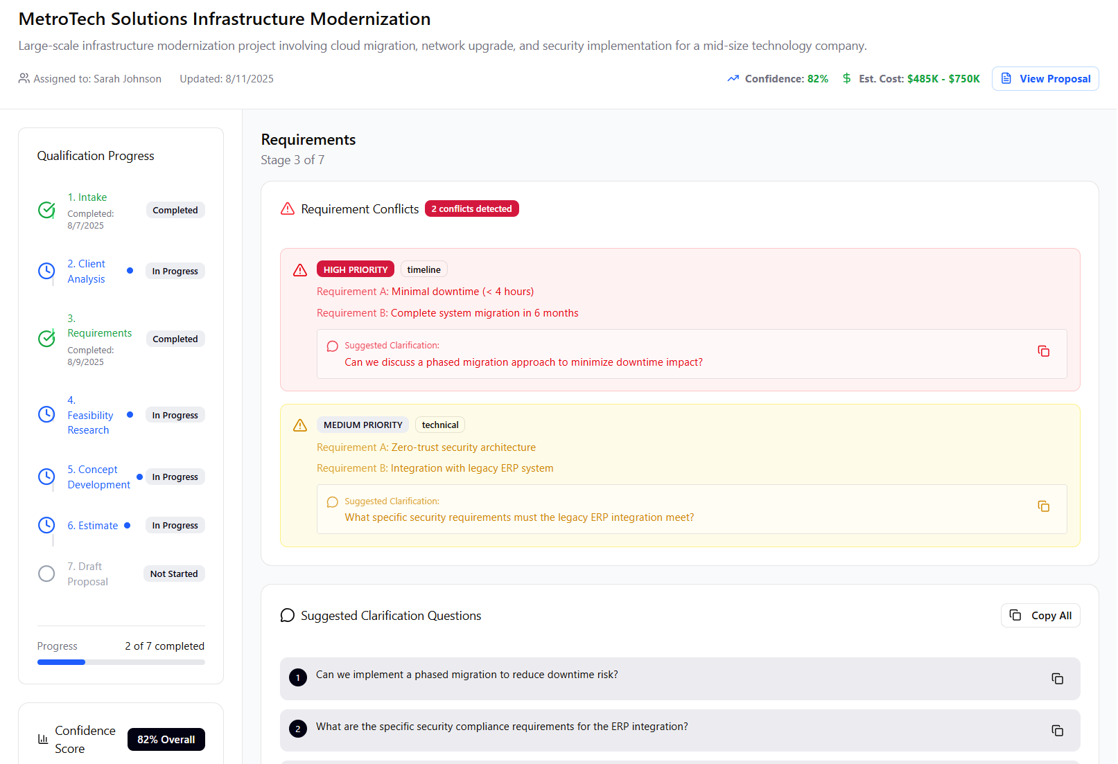Go to the Concept Development stage
Image resolution: width=1118 pixels, height=764 pixels.
(x=98, y=477)
